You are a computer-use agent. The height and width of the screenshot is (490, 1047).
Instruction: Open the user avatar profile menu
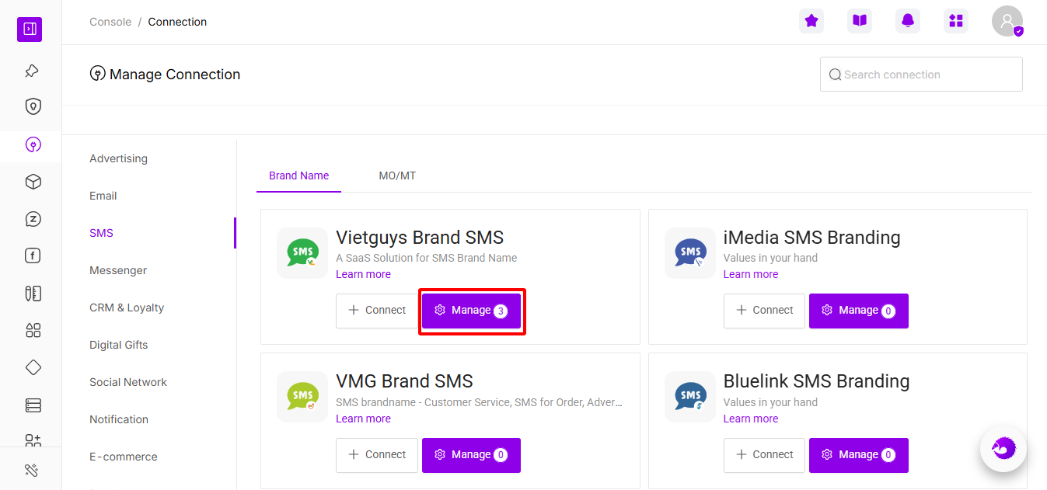pyautogui.click(x=1007, y=21)
